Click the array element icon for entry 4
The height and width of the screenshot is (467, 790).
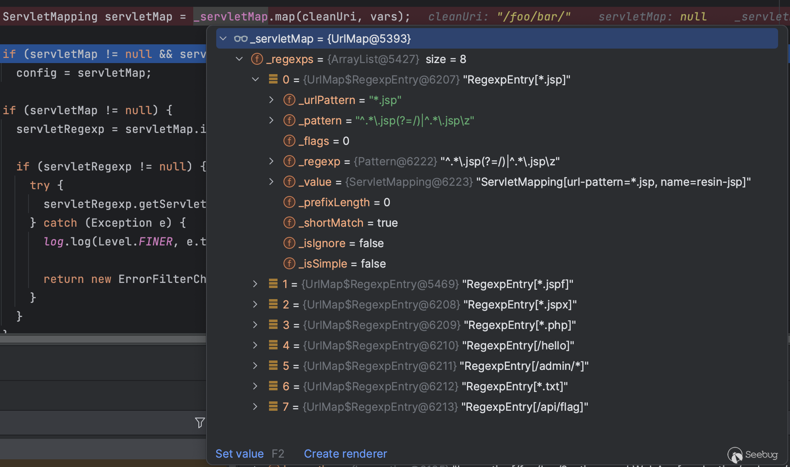[273, 345]
